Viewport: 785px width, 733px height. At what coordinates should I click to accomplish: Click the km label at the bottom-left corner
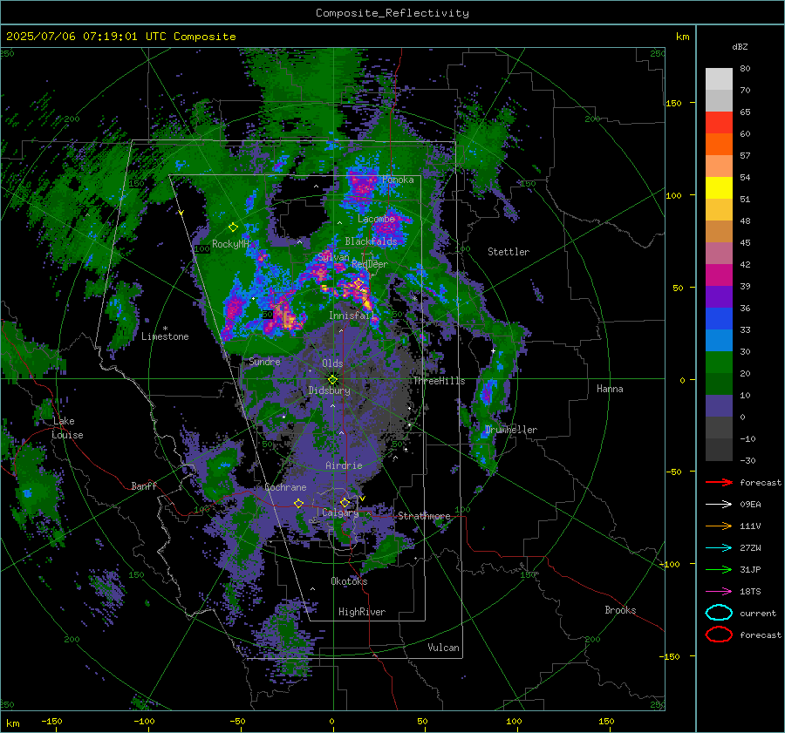point(12,723)
